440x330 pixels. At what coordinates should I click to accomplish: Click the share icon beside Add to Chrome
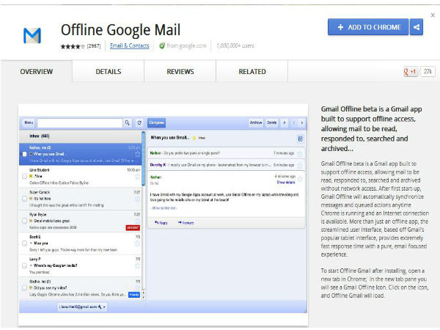[417, 28]
